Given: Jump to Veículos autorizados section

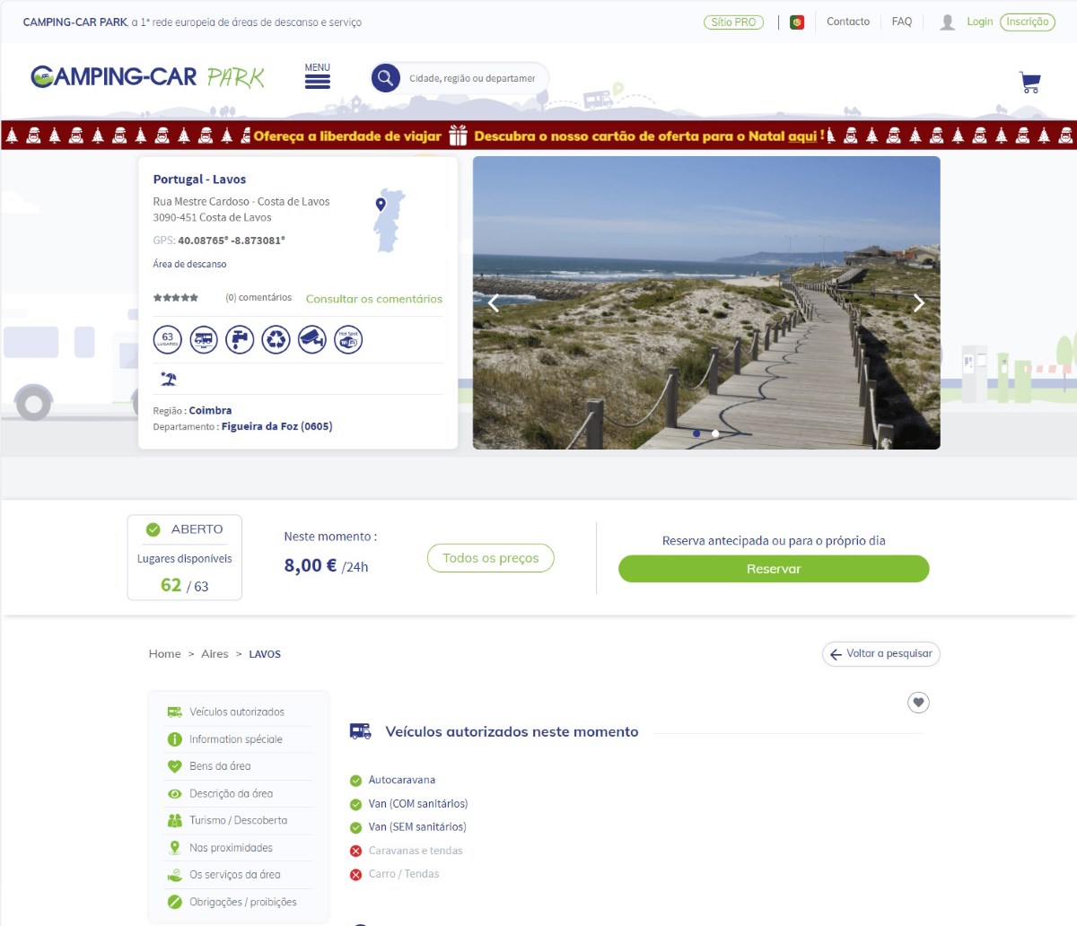Looking at the screenshot, I should point(236,712).
